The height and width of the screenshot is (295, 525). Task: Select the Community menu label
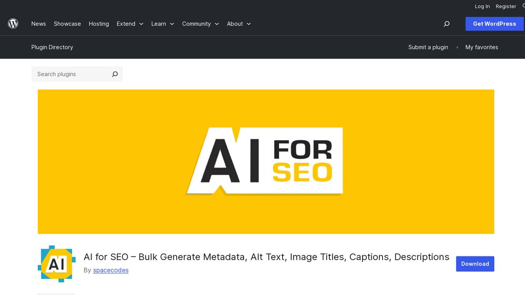(x=196, y=24)
